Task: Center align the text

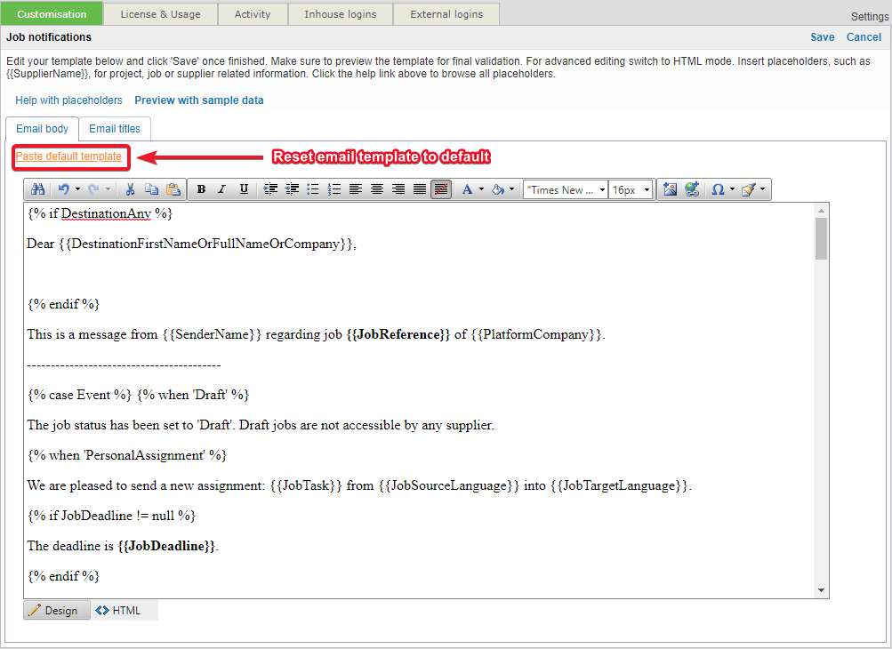Action: click(x=377, y=189)
